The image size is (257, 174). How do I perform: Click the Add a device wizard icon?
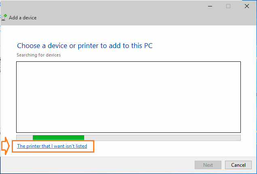click(x=4, y=17)
